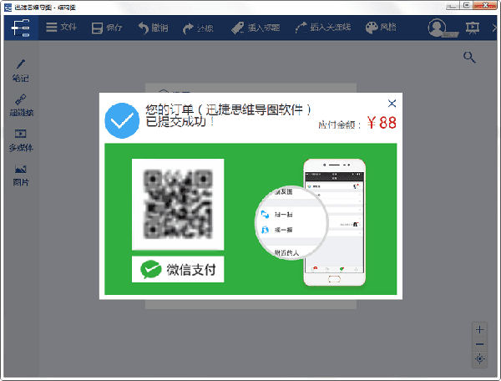Select the 图片 image tool
The height and width of the screenshot is (381, 501).
tap(21, 175)
